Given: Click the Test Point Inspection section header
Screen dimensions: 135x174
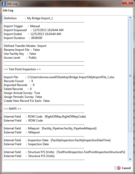Looking at the screenshot, I should click(x=22, y=69).
